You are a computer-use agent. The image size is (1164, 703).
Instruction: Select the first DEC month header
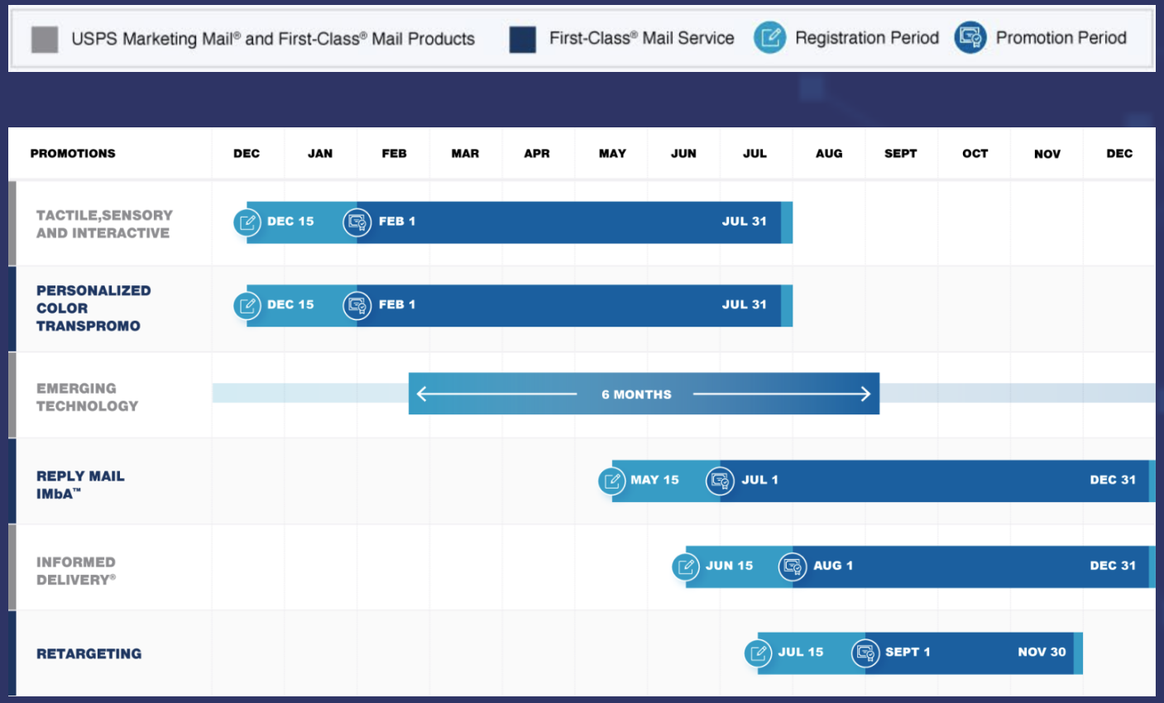(x=247, y=154)
